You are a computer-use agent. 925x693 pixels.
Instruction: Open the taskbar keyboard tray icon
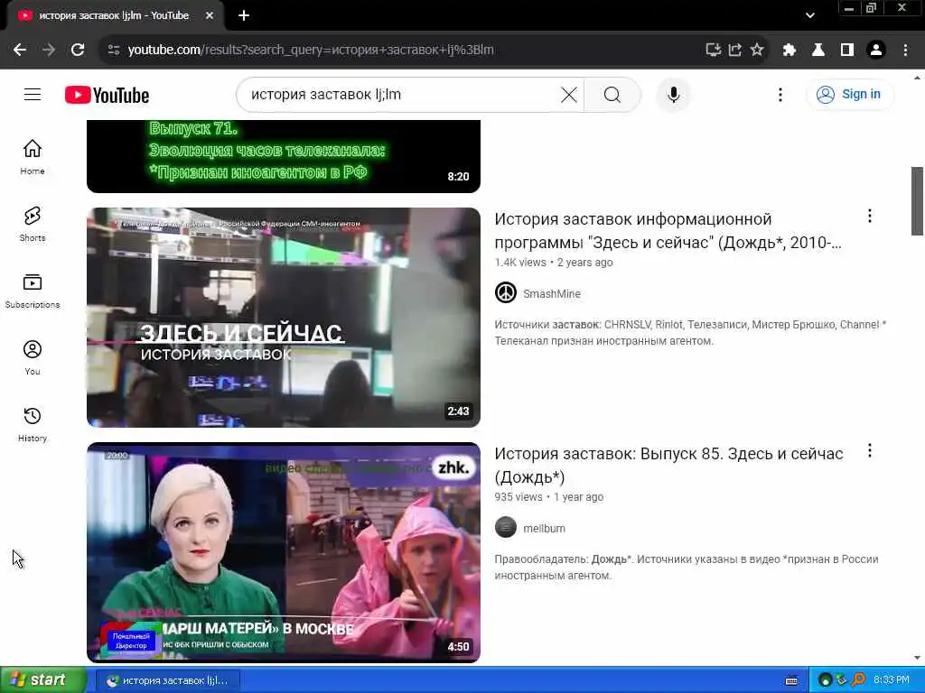(791, 680)
